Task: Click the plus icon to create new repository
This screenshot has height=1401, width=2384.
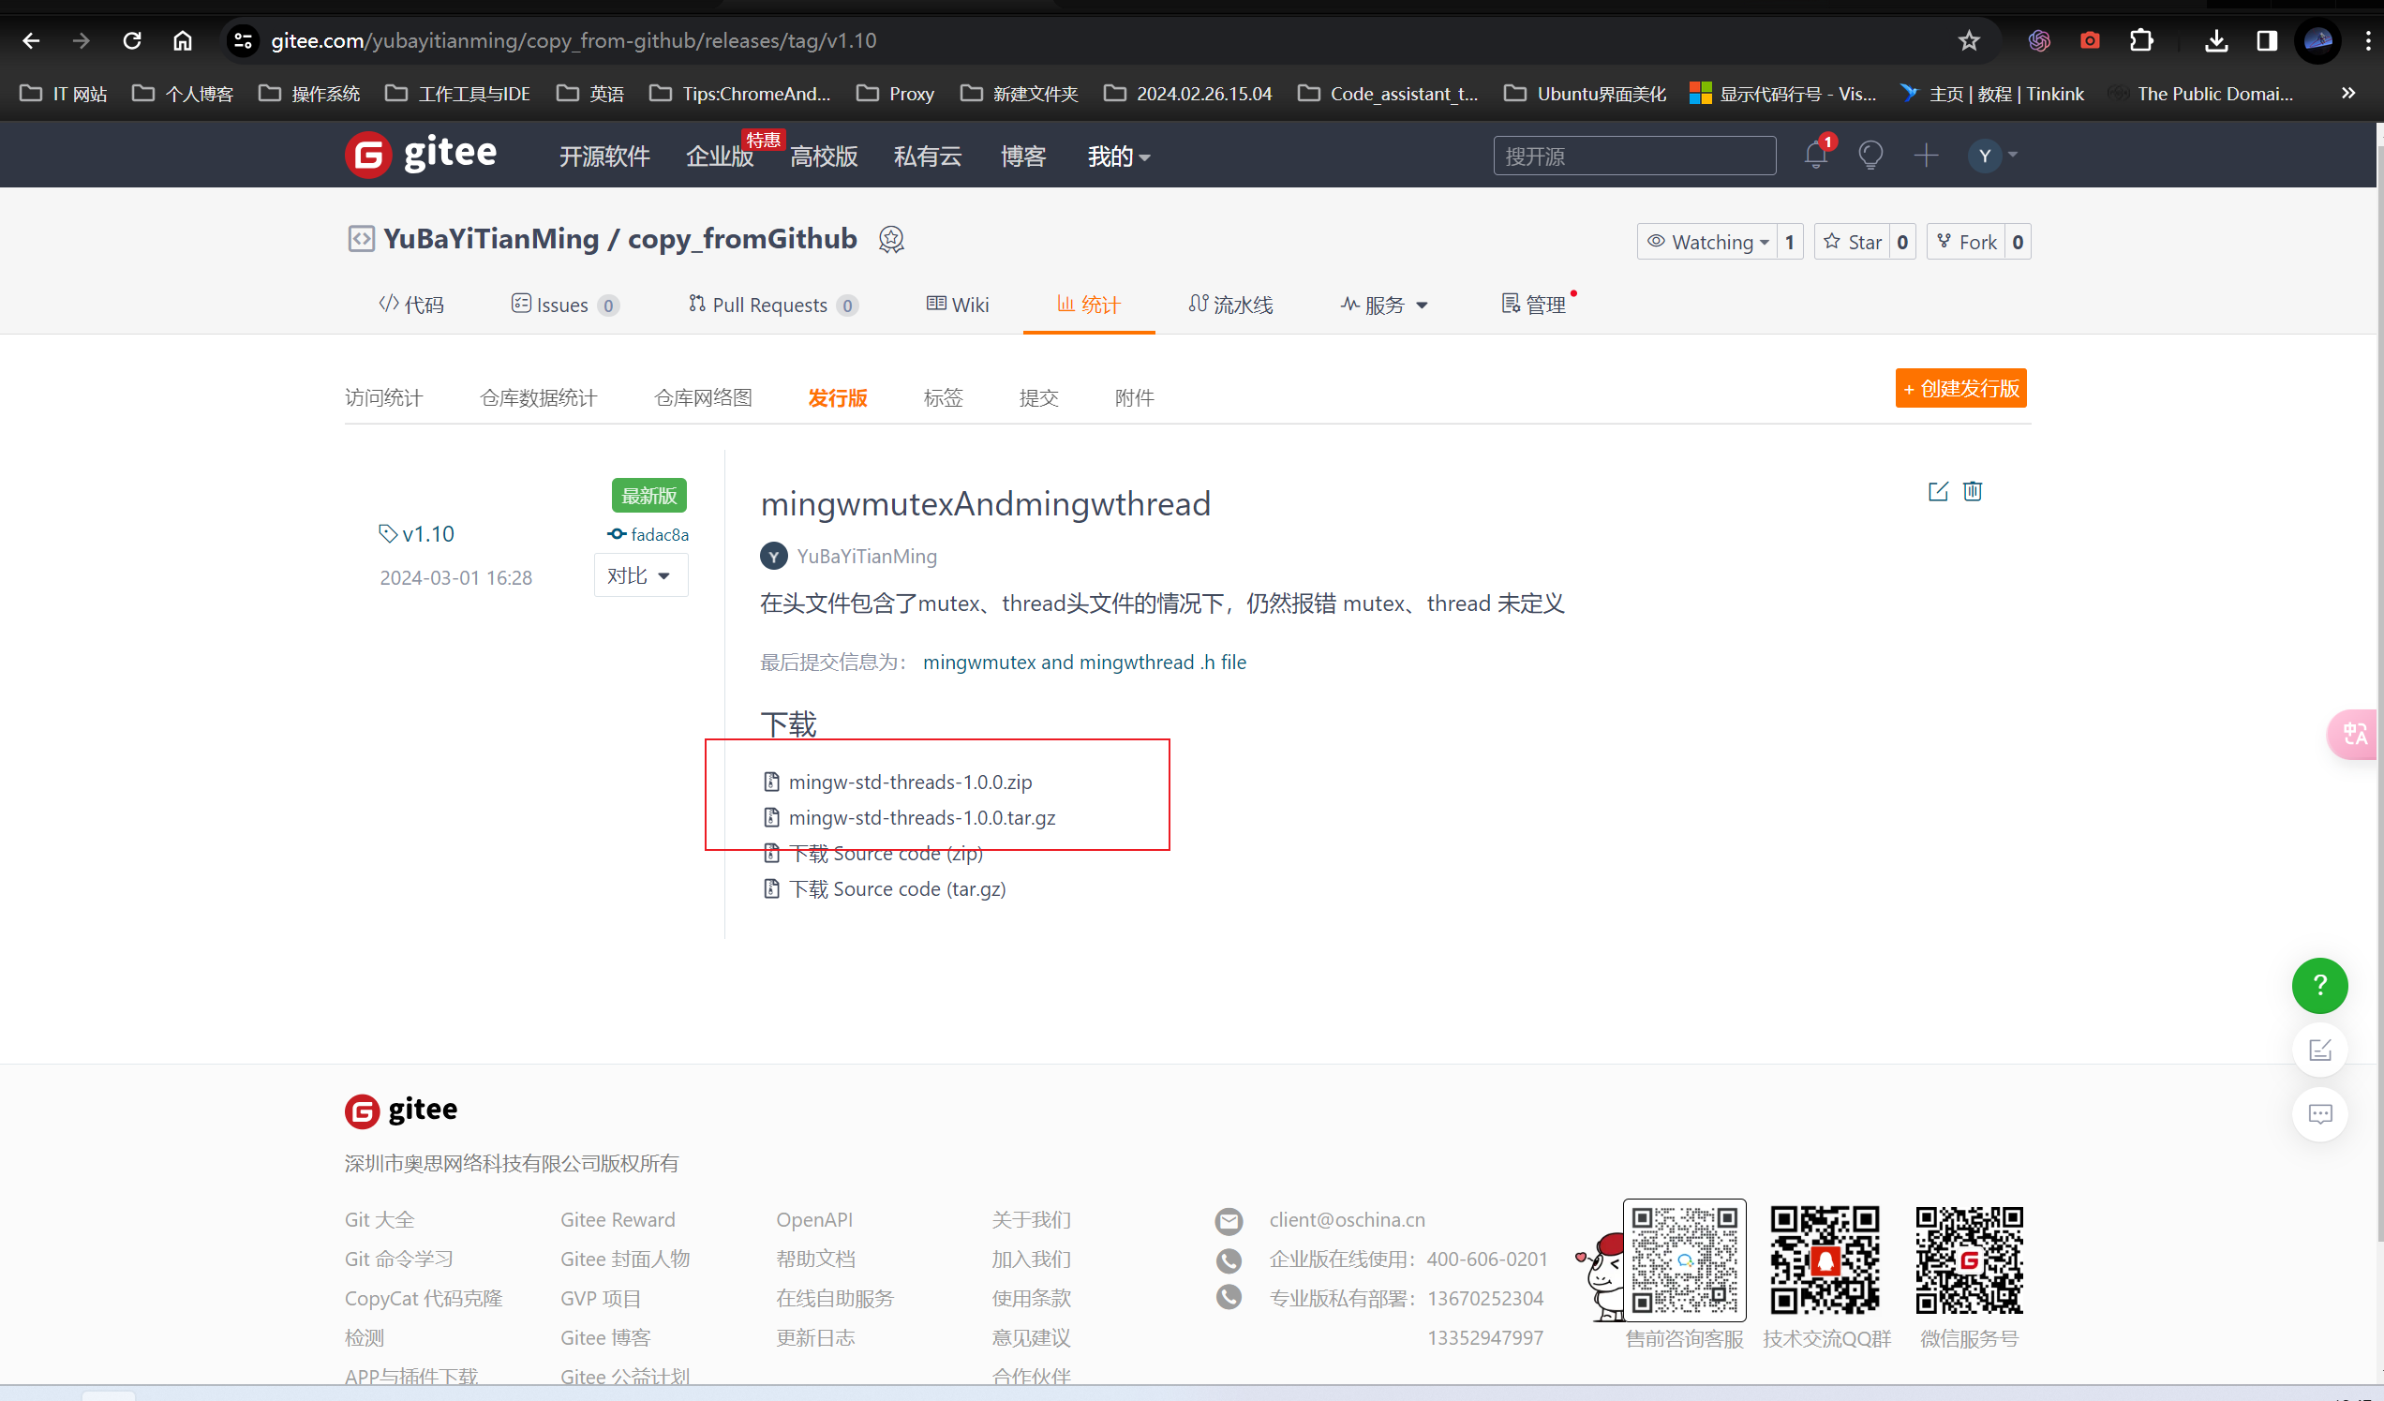Action: pyautogui.click(x=1926, y=156)
